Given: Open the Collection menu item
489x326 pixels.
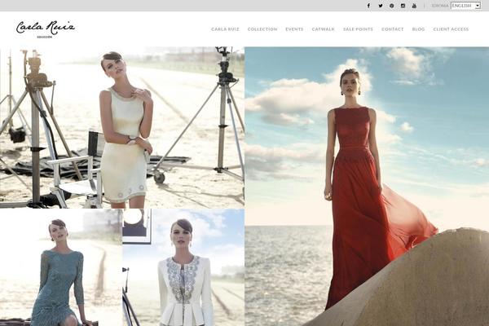Looking at the screenshot, I should coord(262,29).
